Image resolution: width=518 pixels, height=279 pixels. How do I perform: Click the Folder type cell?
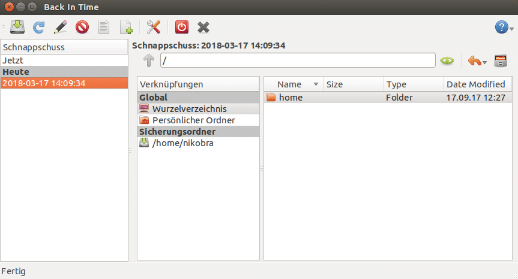(x=399, y=98)
